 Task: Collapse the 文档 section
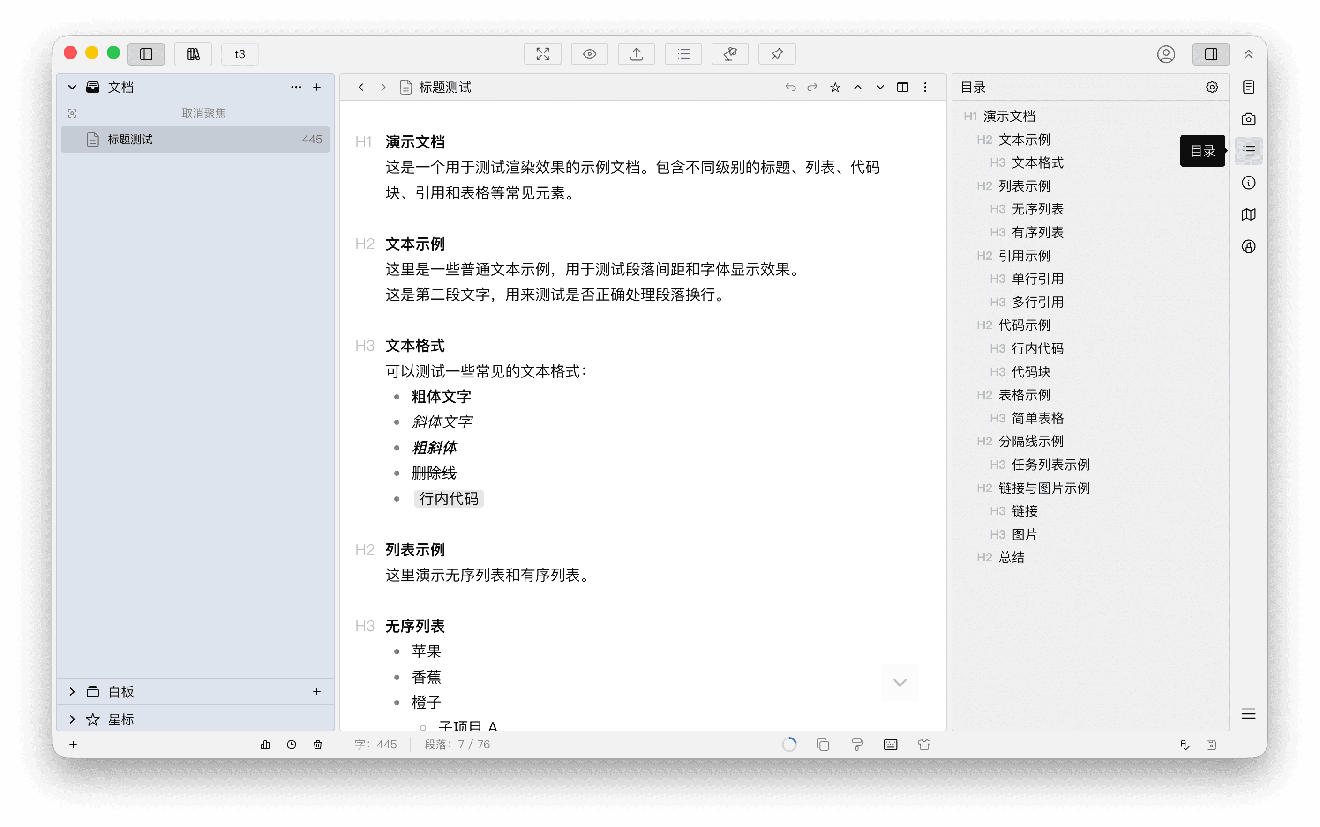point(72,88)
